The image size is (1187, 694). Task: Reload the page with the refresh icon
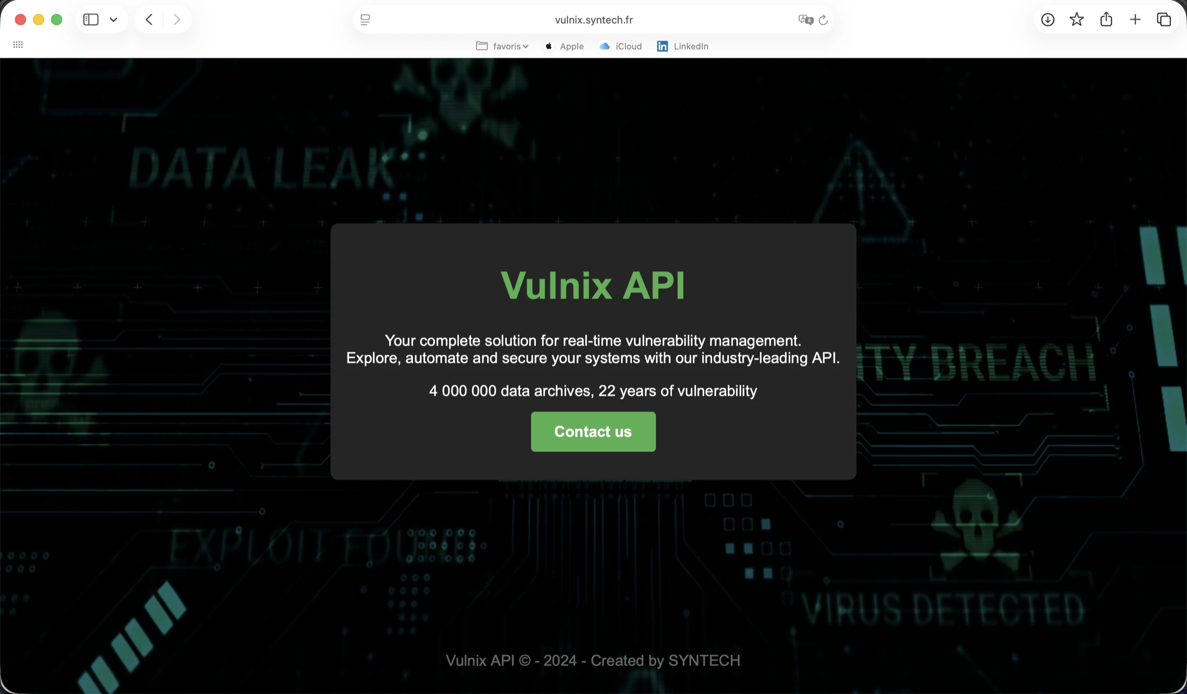(823, 20)
